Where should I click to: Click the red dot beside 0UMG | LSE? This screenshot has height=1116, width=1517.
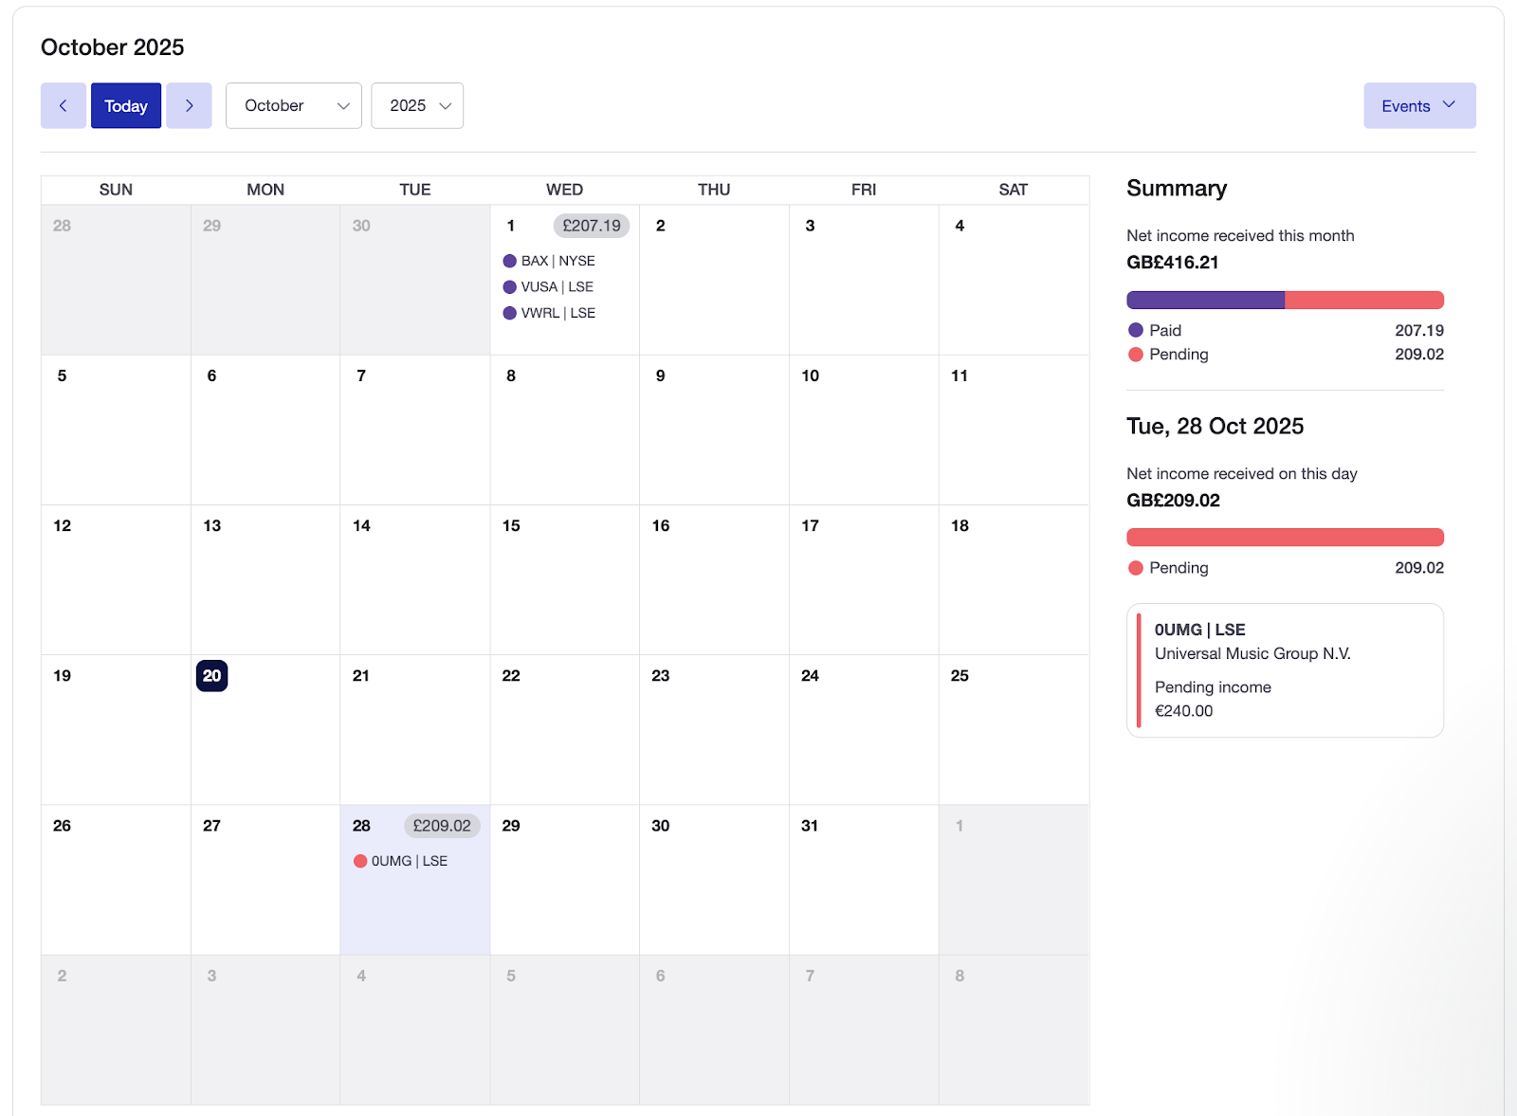(x=361, y=861)
